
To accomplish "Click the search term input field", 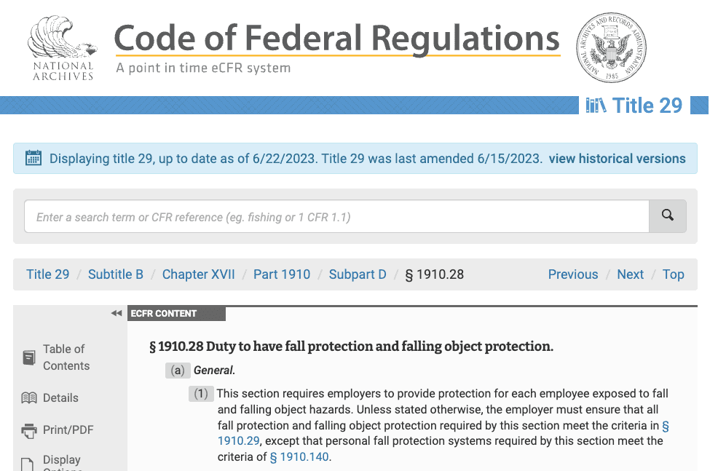I will click(x=336, y=216).
